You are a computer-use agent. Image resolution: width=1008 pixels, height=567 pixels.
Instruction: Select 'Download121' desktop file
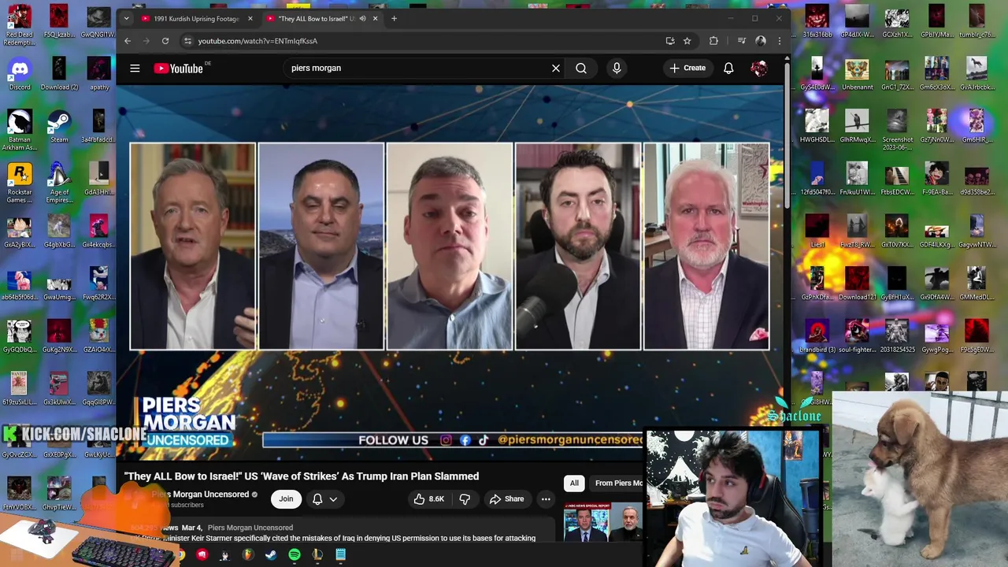click(x=857, y=283)
